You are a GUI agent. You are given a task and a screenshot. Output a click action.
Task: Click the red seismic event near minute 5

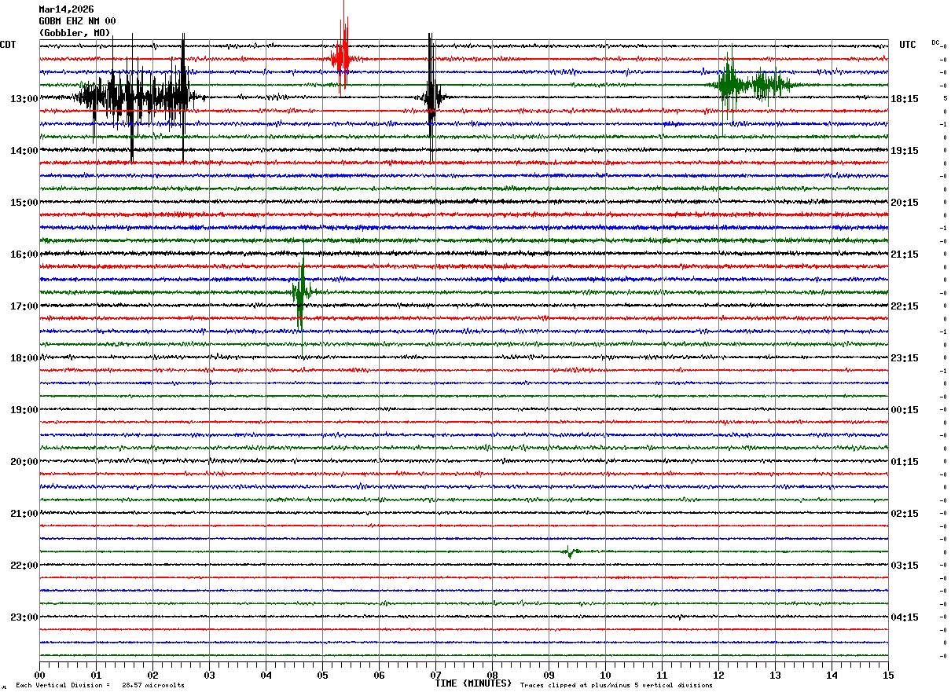[x=342, y=58]
